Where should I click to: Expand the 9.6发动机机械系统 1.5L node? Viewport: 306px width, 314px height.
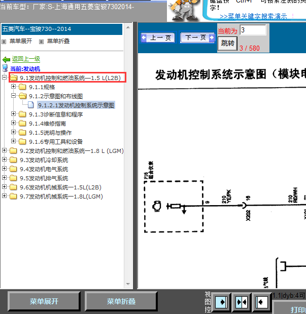(x=4, y=187)
